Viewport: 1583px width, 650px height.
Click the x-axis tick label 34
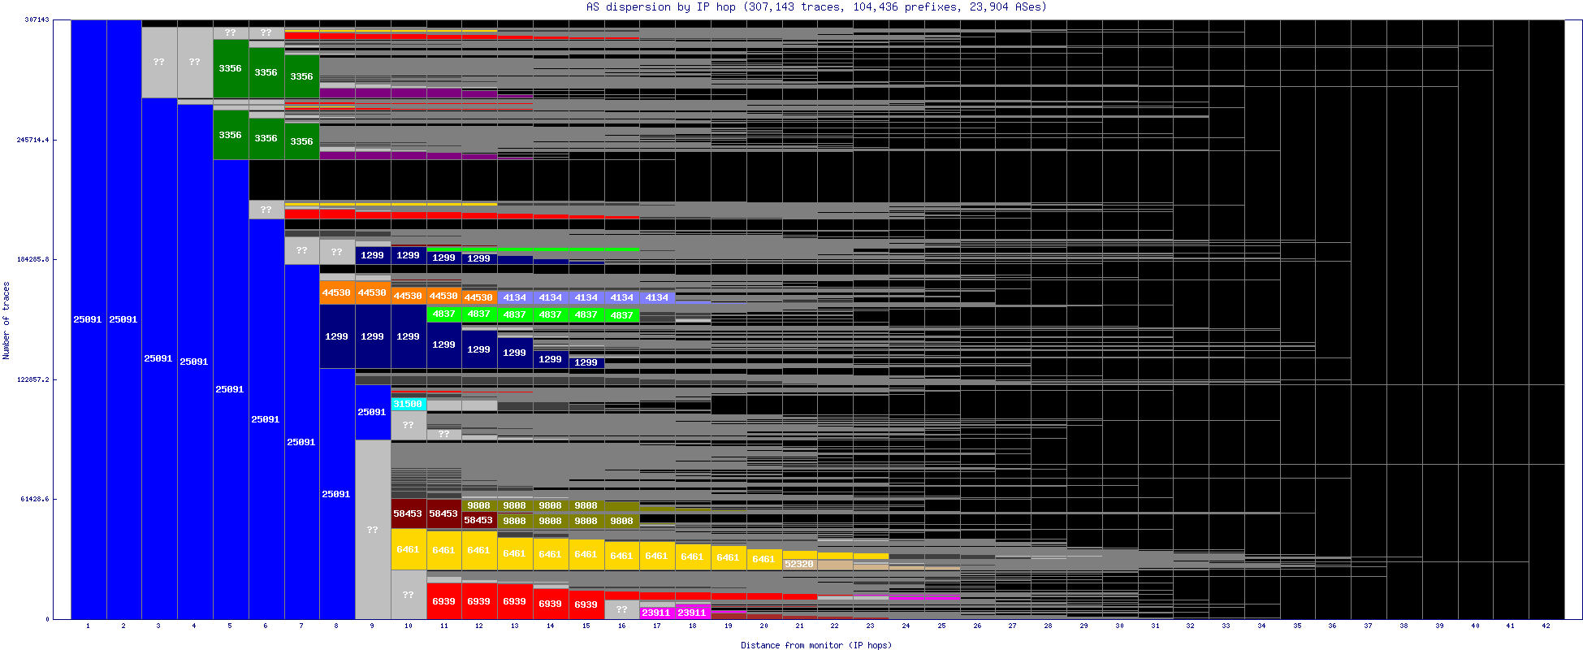(x=1261, y=626)
